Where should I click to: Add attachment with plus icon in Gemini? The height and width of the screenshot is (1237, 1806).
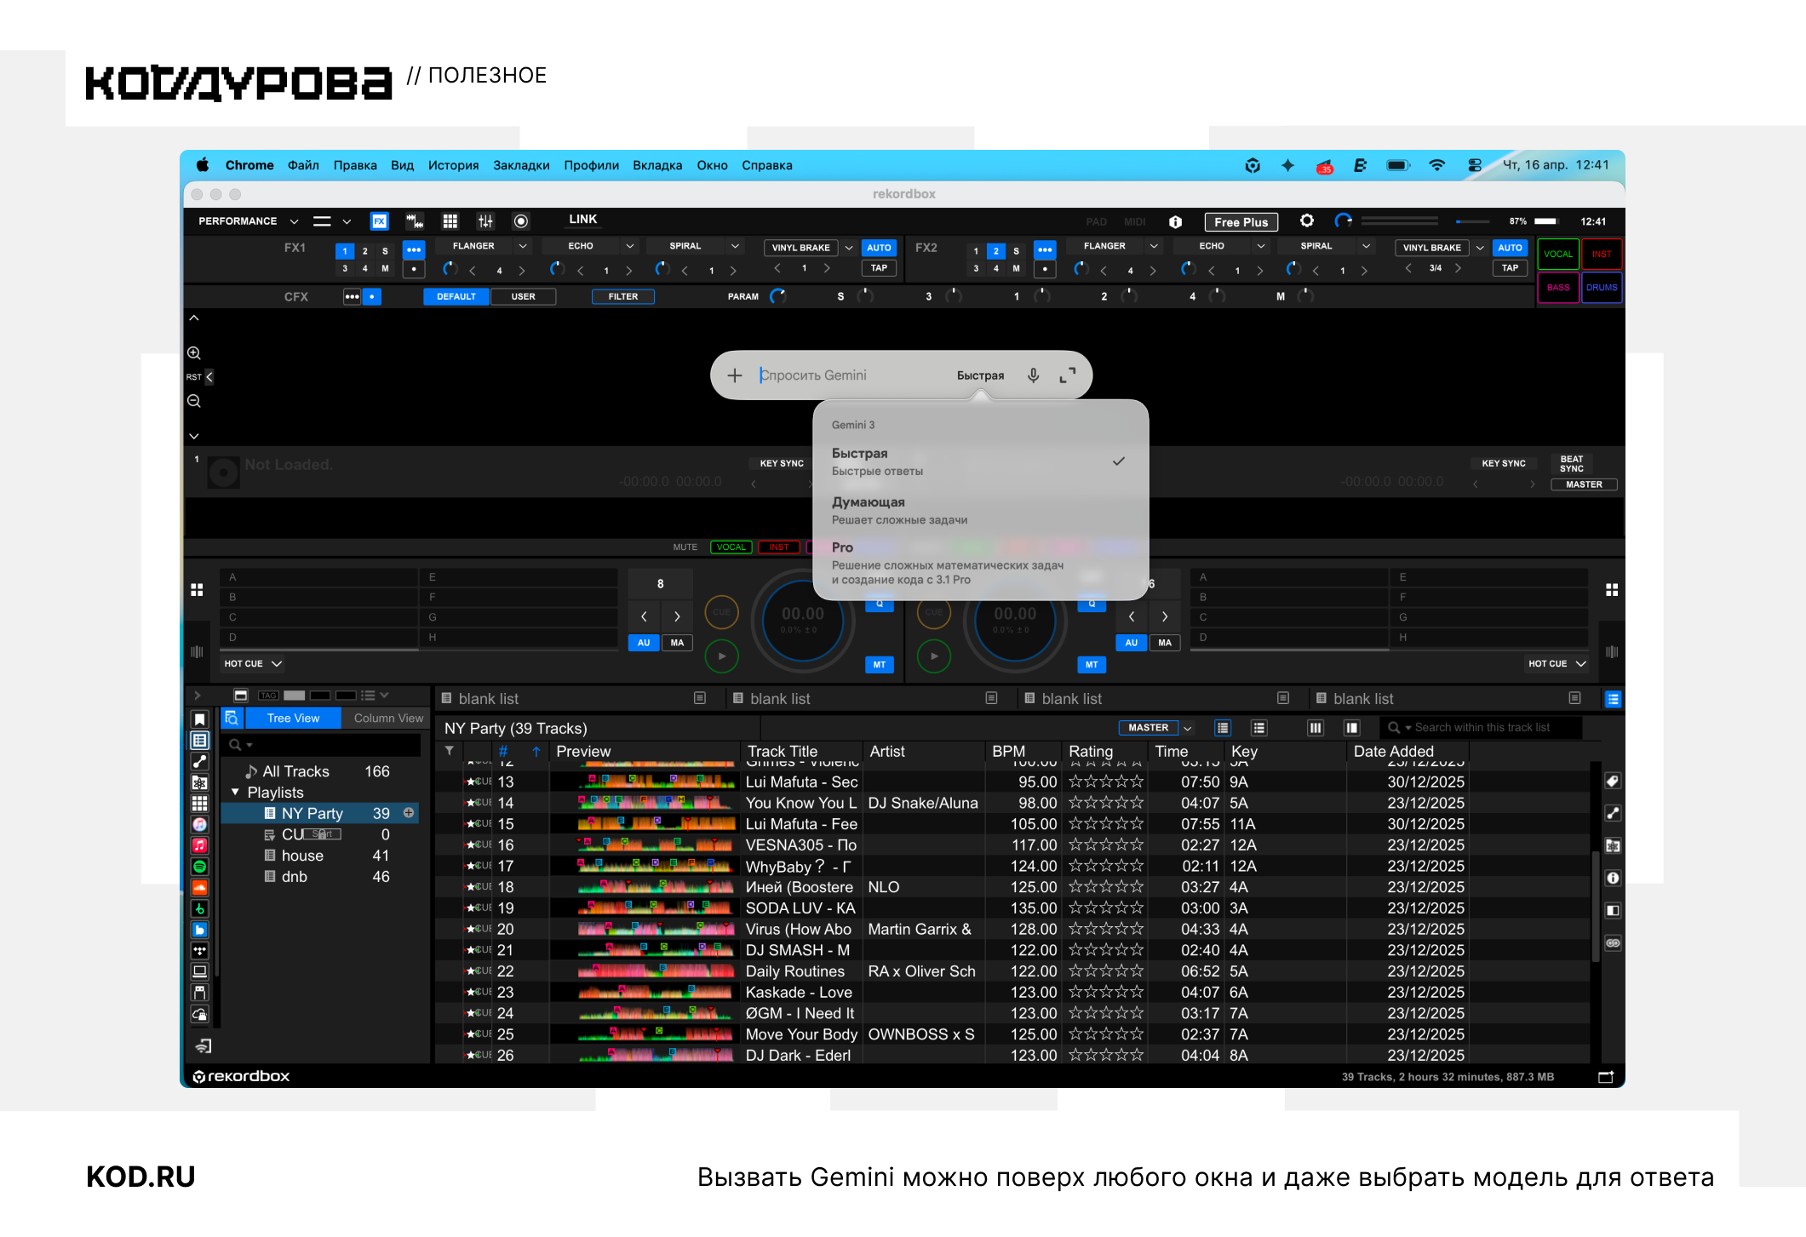click(735, 375)
